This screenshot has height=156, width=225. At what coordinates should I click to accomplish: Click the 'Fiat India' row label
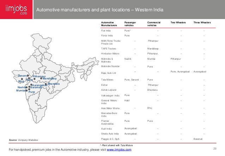click(106, 31)
